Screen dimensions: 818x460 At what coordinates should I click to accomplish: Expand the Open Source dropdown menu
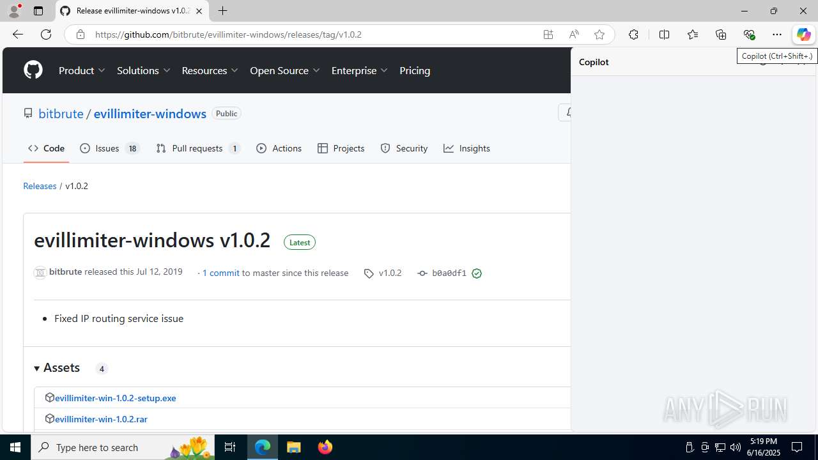click(285, 70)
